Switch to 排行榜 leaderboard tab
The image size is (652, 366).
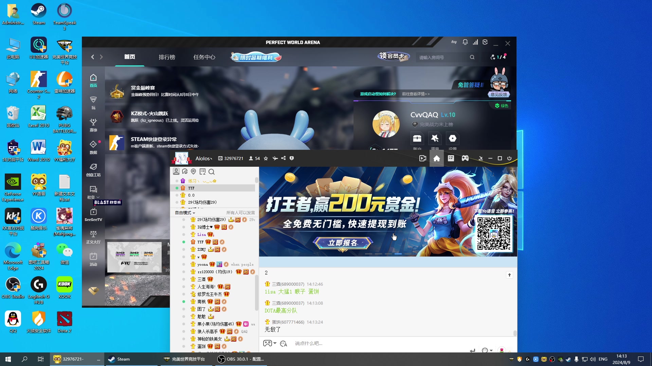click(x=167, y=57)
